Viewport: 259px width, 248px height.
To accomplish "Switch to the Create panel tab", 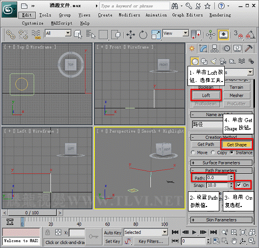I will click(x=192, y=48).
